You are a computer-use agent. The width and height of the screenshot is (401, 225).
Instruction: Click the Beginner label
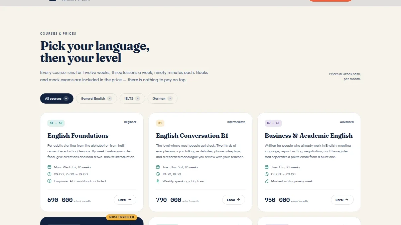(130, 122)
